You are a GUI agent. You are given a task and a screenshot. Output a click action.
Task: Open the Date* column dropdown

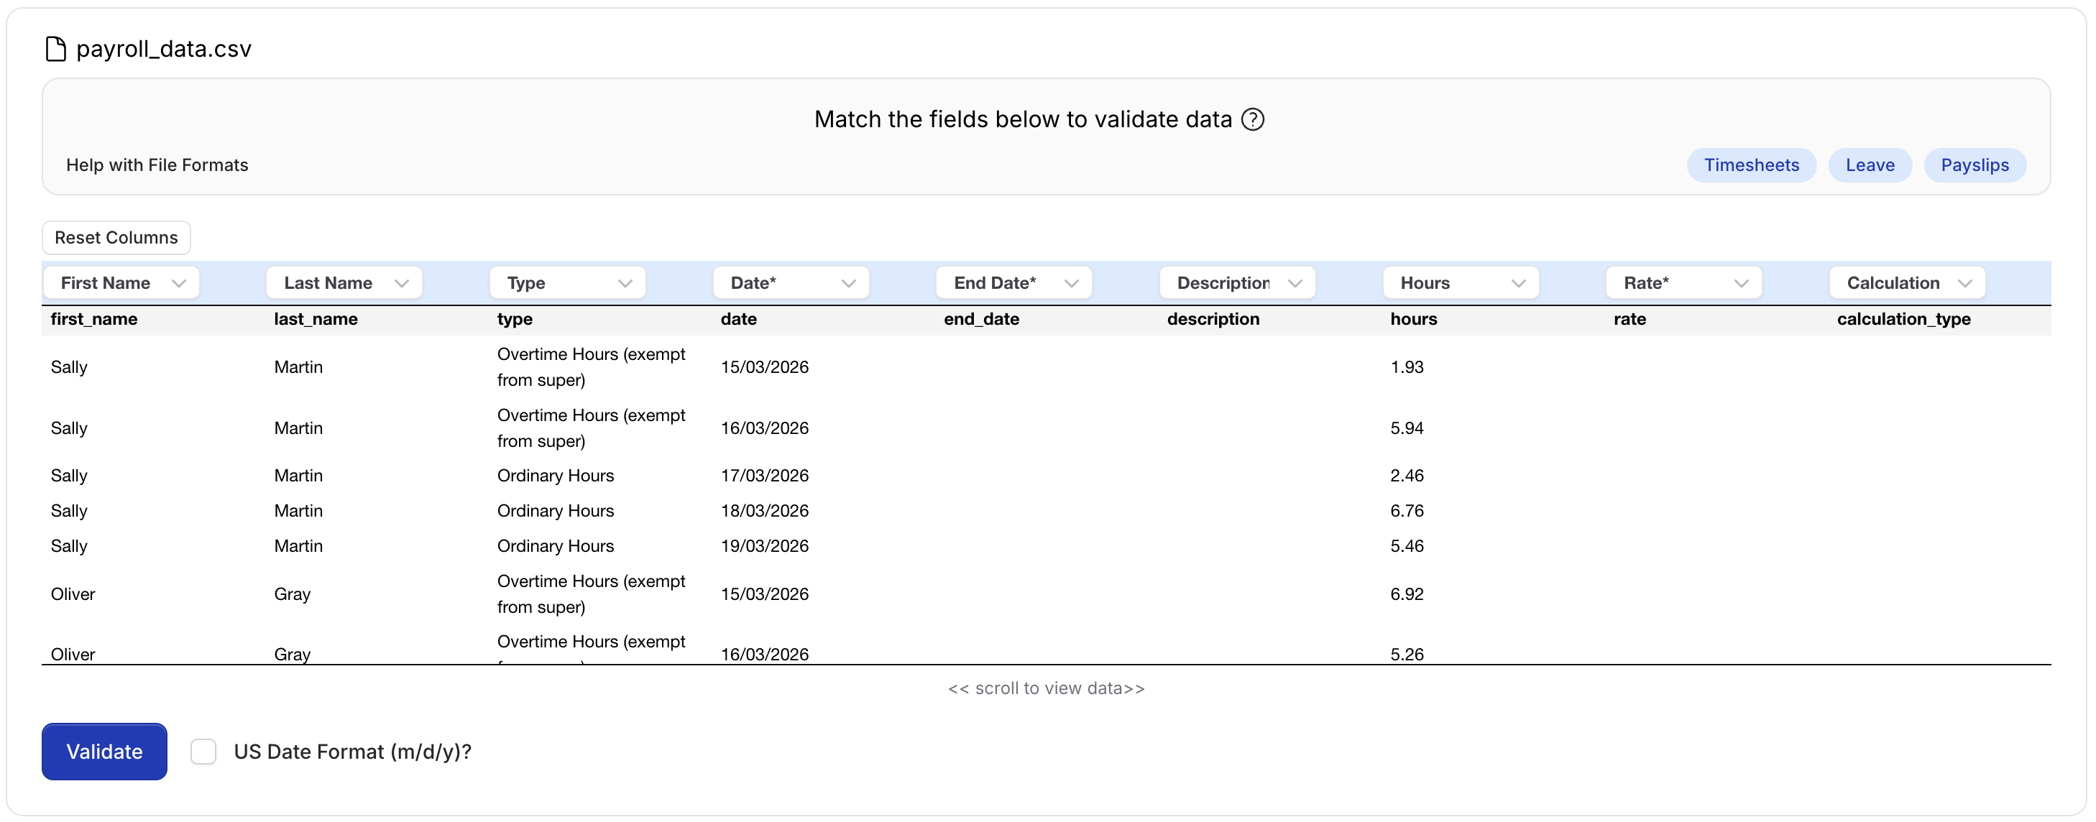coord(791,283)
